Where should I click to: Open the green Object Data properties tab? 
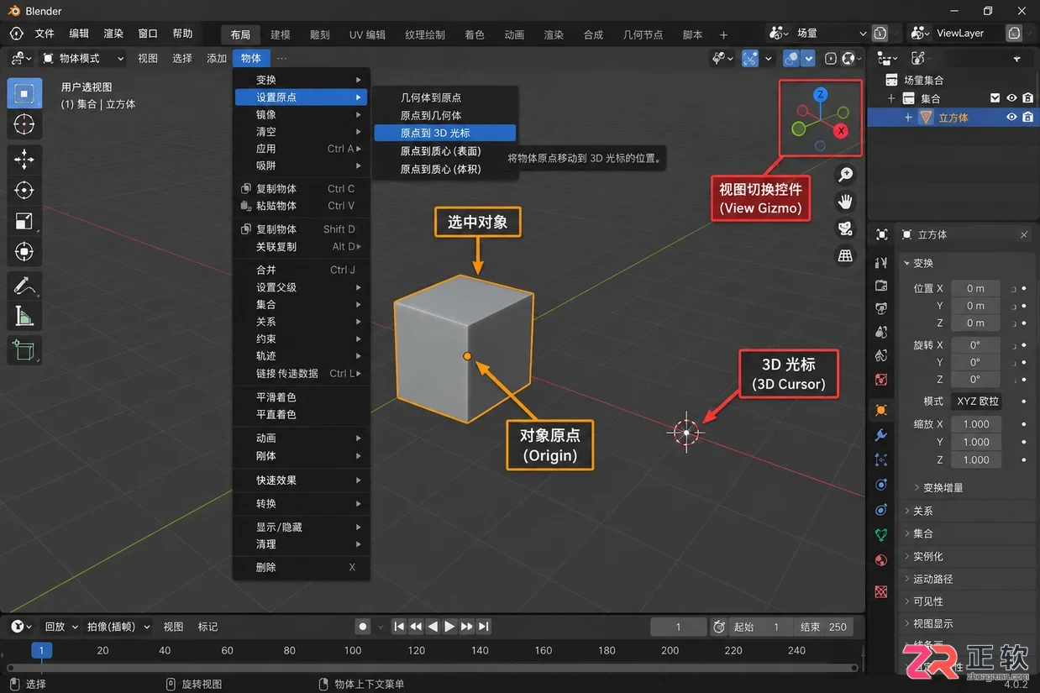881,534
